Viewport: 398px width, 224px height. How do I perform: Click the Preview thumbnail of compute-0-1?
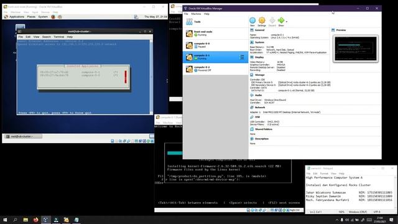coord(355,49)
